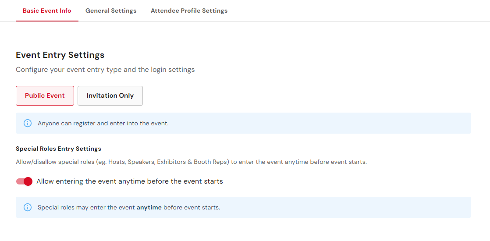Click the 'Anyone can register and enter' message
Viewport: 490px width, 241px height.
click(x=103, y=123)
